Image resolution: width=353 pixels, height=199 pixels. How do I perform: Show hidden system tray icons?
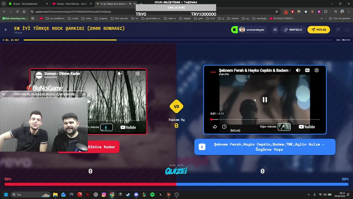309,195
